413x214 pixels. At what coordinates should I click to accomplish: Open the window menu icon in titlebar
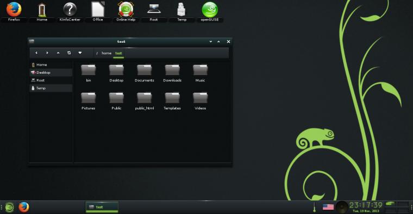pos(32,41)
